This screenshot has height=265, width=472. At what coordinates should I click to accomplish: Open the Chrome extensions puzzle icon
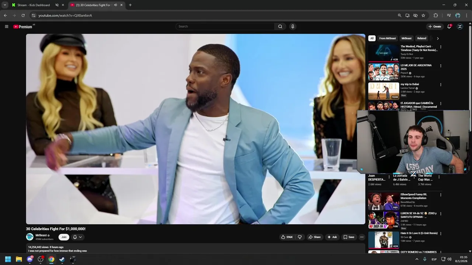pyautogui.click(x=435, y=15)
